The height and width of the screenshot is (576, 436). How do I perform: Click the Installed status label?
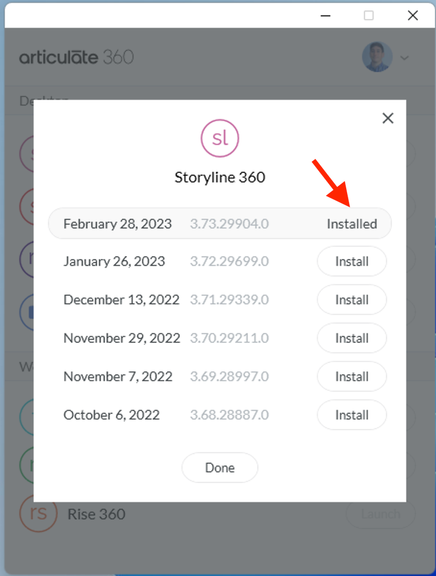point(352,224)
